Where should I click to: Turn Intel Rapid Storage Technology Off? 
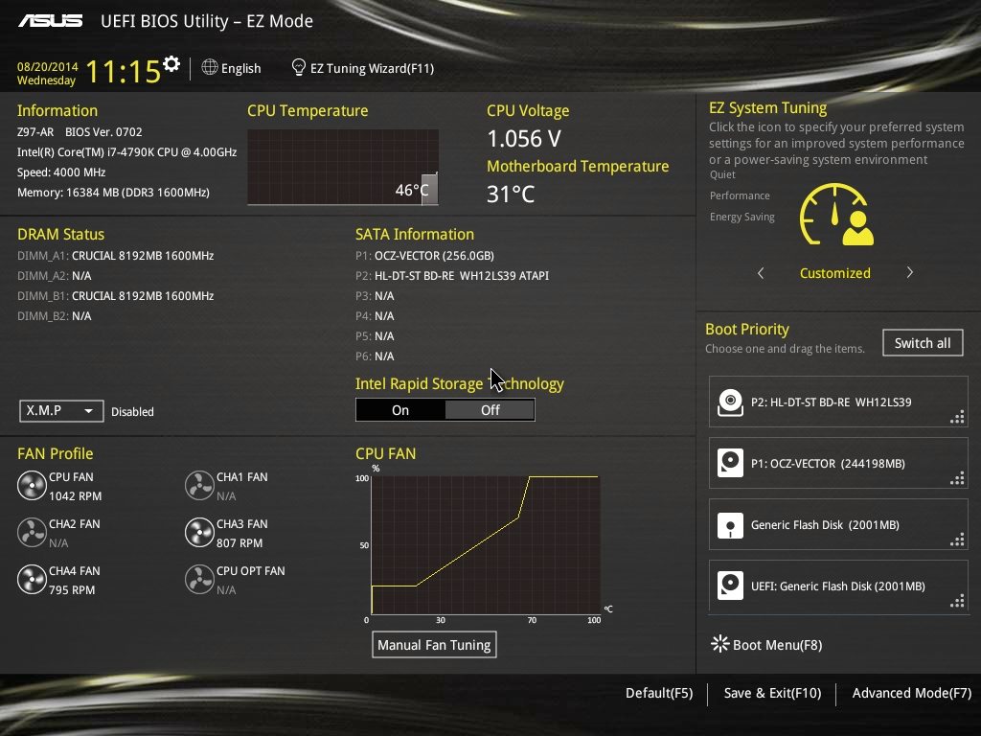pos(490,410)
